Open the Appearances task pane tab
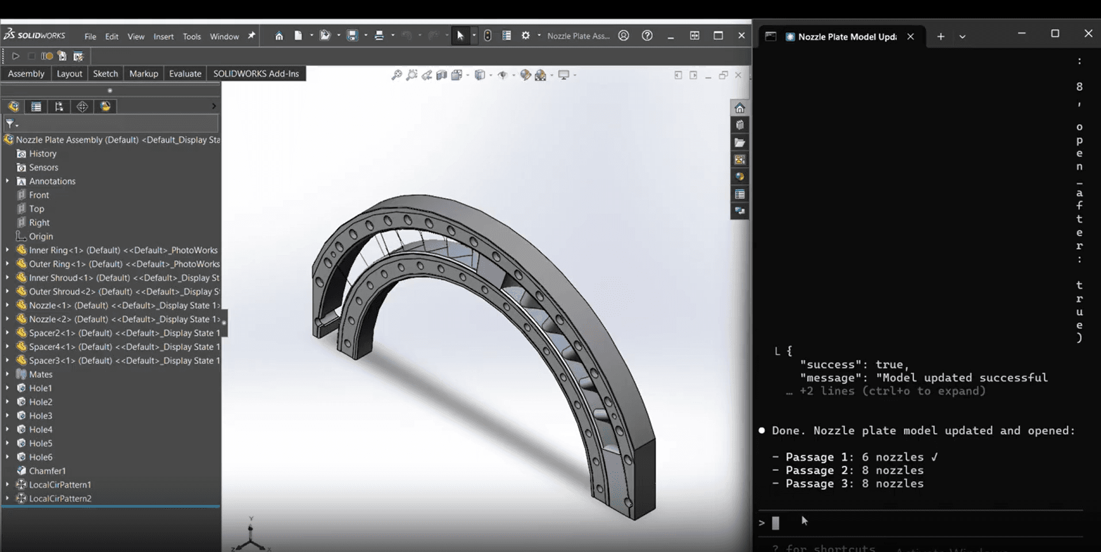Screen dimensions: 1101x552 click(x=740, y=177)
